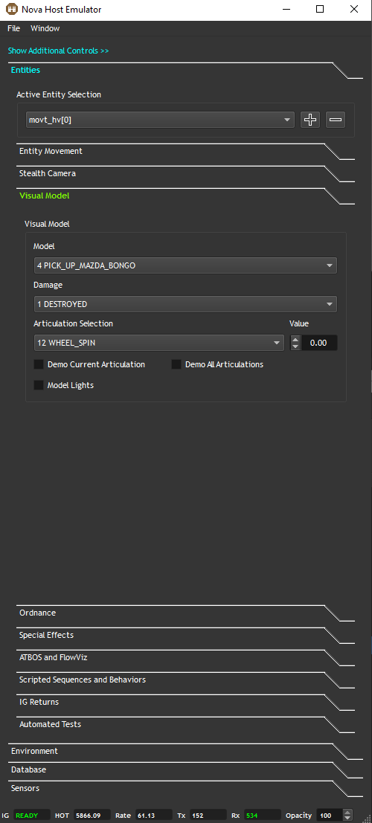This screenshot has width=372, height=823.
Task: Click the Nova Host Emulator app icon
Action: click(x=12, y=9)
